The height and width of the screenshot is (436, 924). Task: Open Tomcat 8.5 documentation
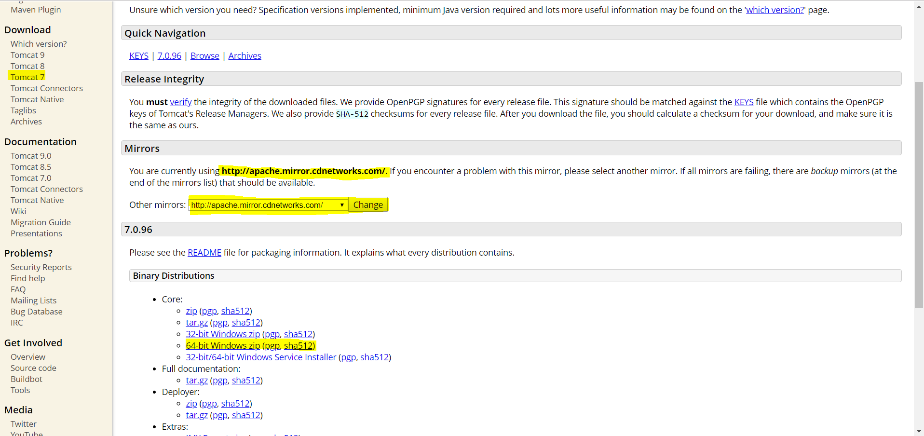(x=31, y=167)
